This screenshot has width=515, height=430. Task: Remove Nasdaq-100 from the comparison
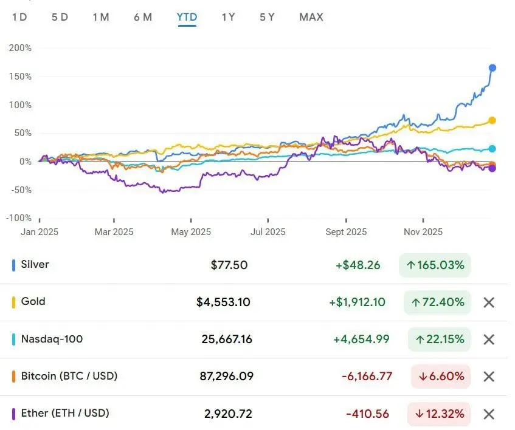point(489,340)
